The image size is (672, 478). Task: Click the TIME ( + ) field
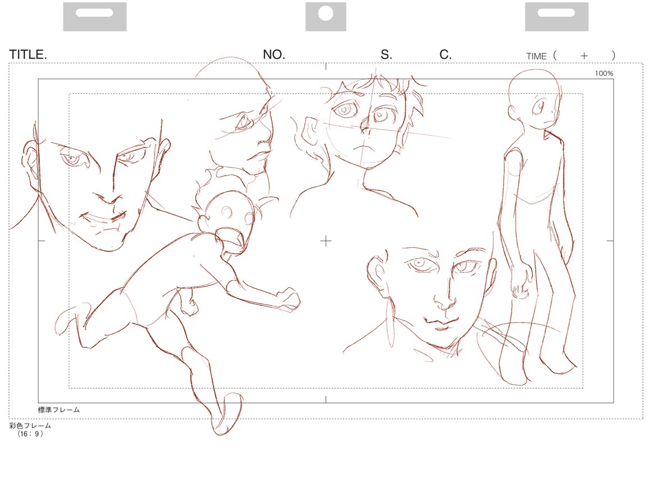click(571, 56)
